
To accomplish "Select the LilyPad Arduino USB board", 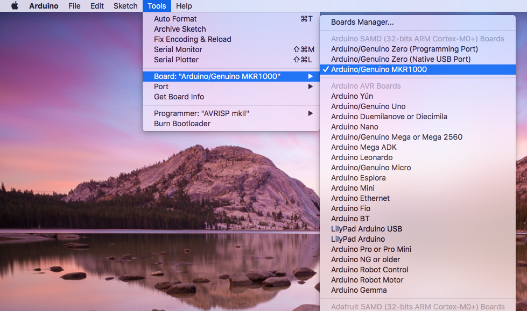I will pyautogui.click(x=367, y=229).
